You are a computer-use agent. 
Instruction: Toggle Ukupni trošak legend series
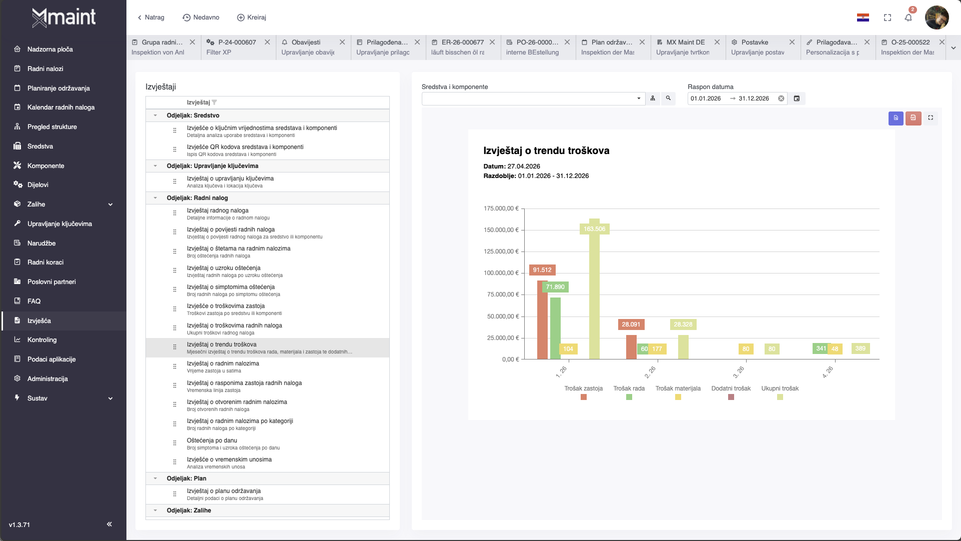(x=780, y=388)
